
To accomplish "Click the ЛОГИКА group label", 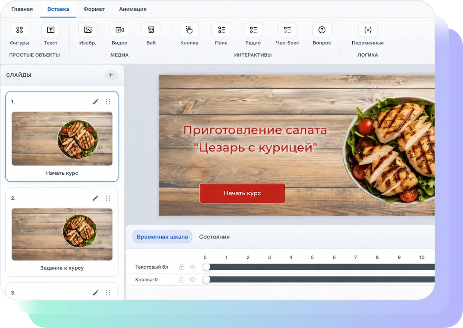I will point(368,55).
